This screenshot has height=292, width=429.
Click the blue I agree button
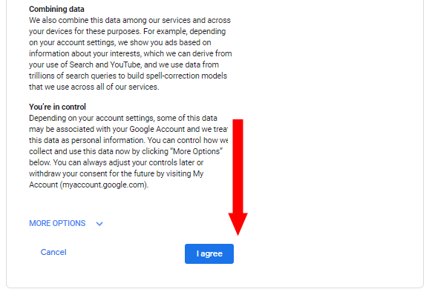pyautogui.click(x=209, y=253)
